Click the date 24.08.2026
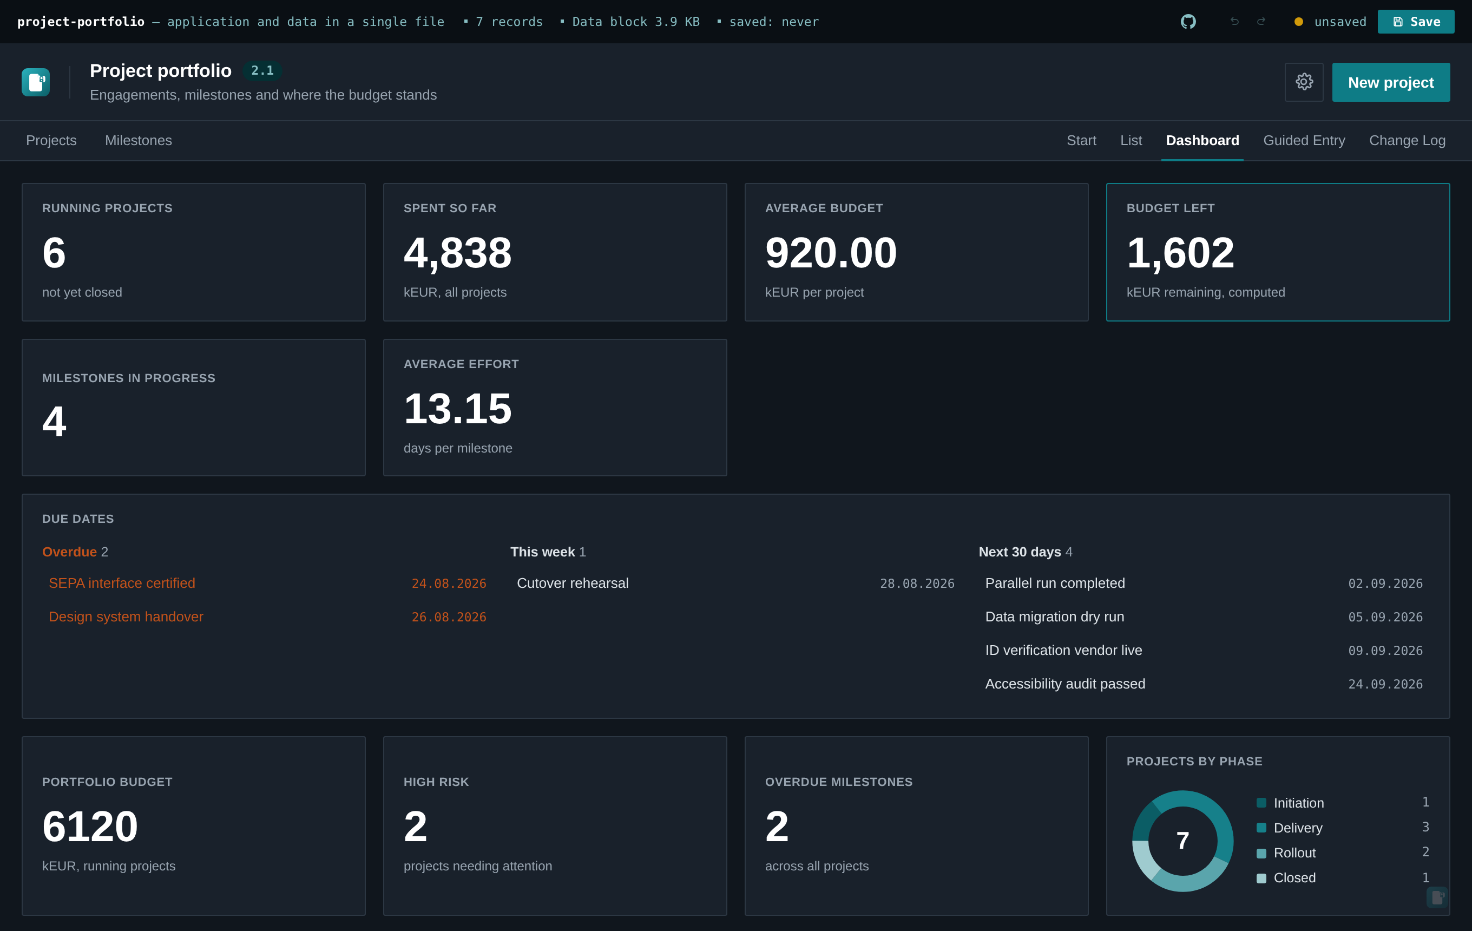Image resolution: width=1472 pixels, height=931 pixels. (x=449, y=584)
